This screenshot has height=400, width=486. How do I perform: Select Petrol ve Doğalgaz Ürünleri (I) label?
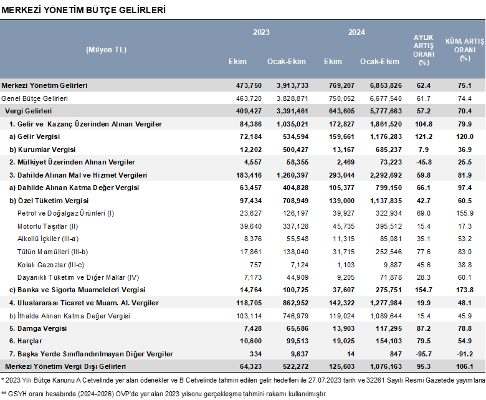65,214
